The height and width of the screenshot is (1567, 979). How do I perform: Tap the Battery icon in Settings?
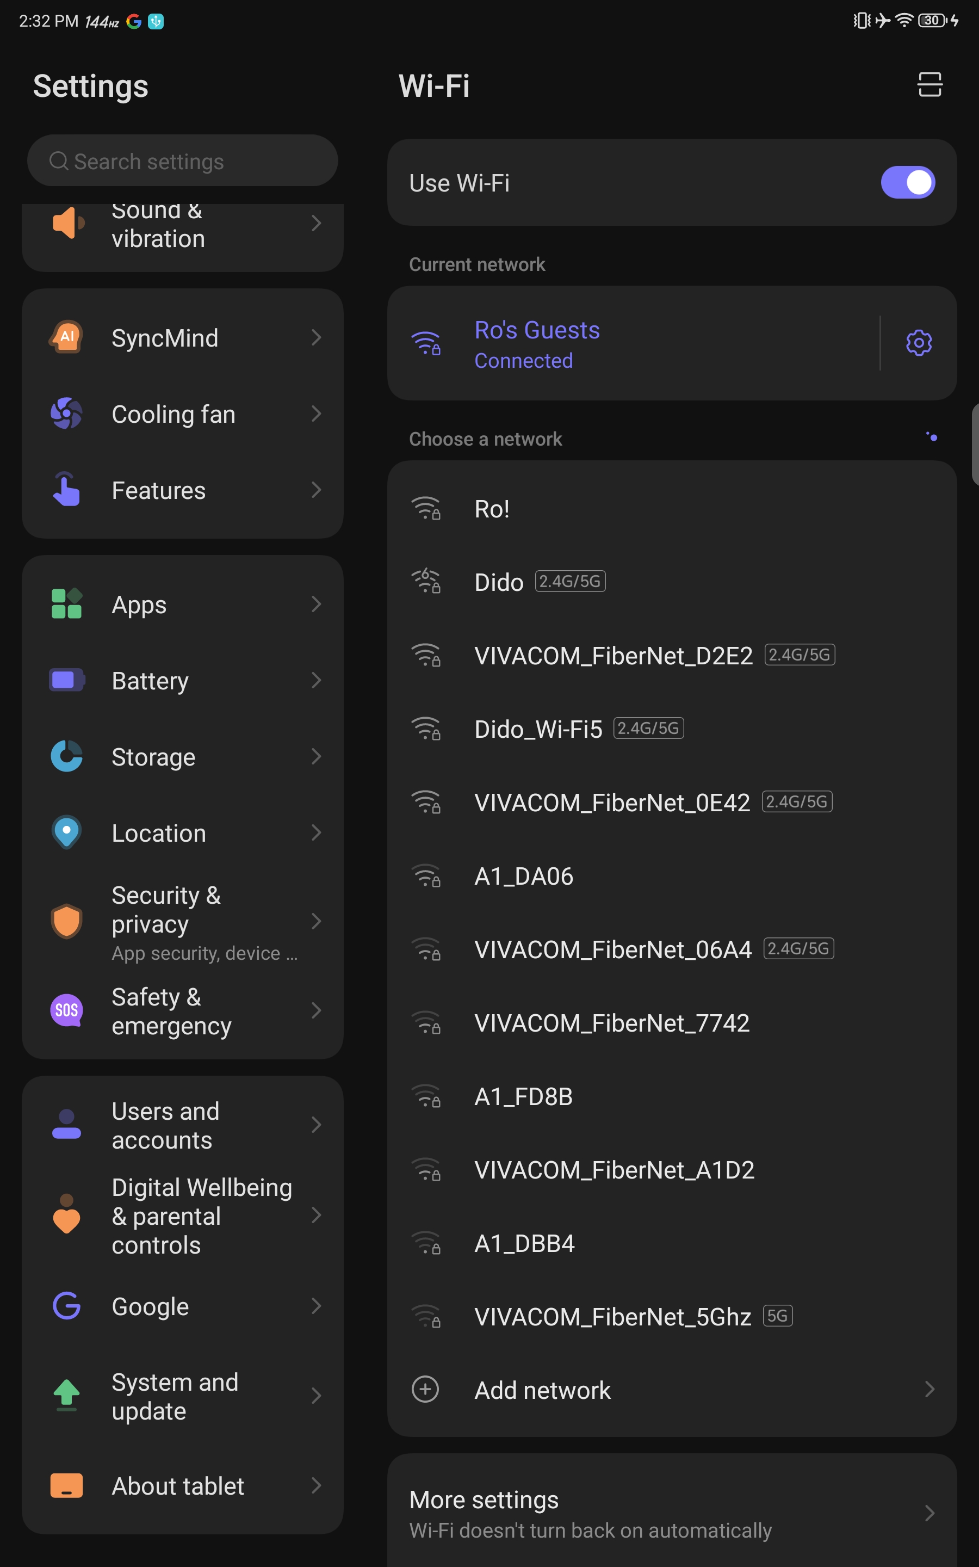point(67,680)
